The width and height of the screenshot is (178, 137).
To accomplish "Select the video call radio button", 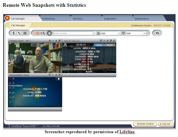I will click(35, 33).
